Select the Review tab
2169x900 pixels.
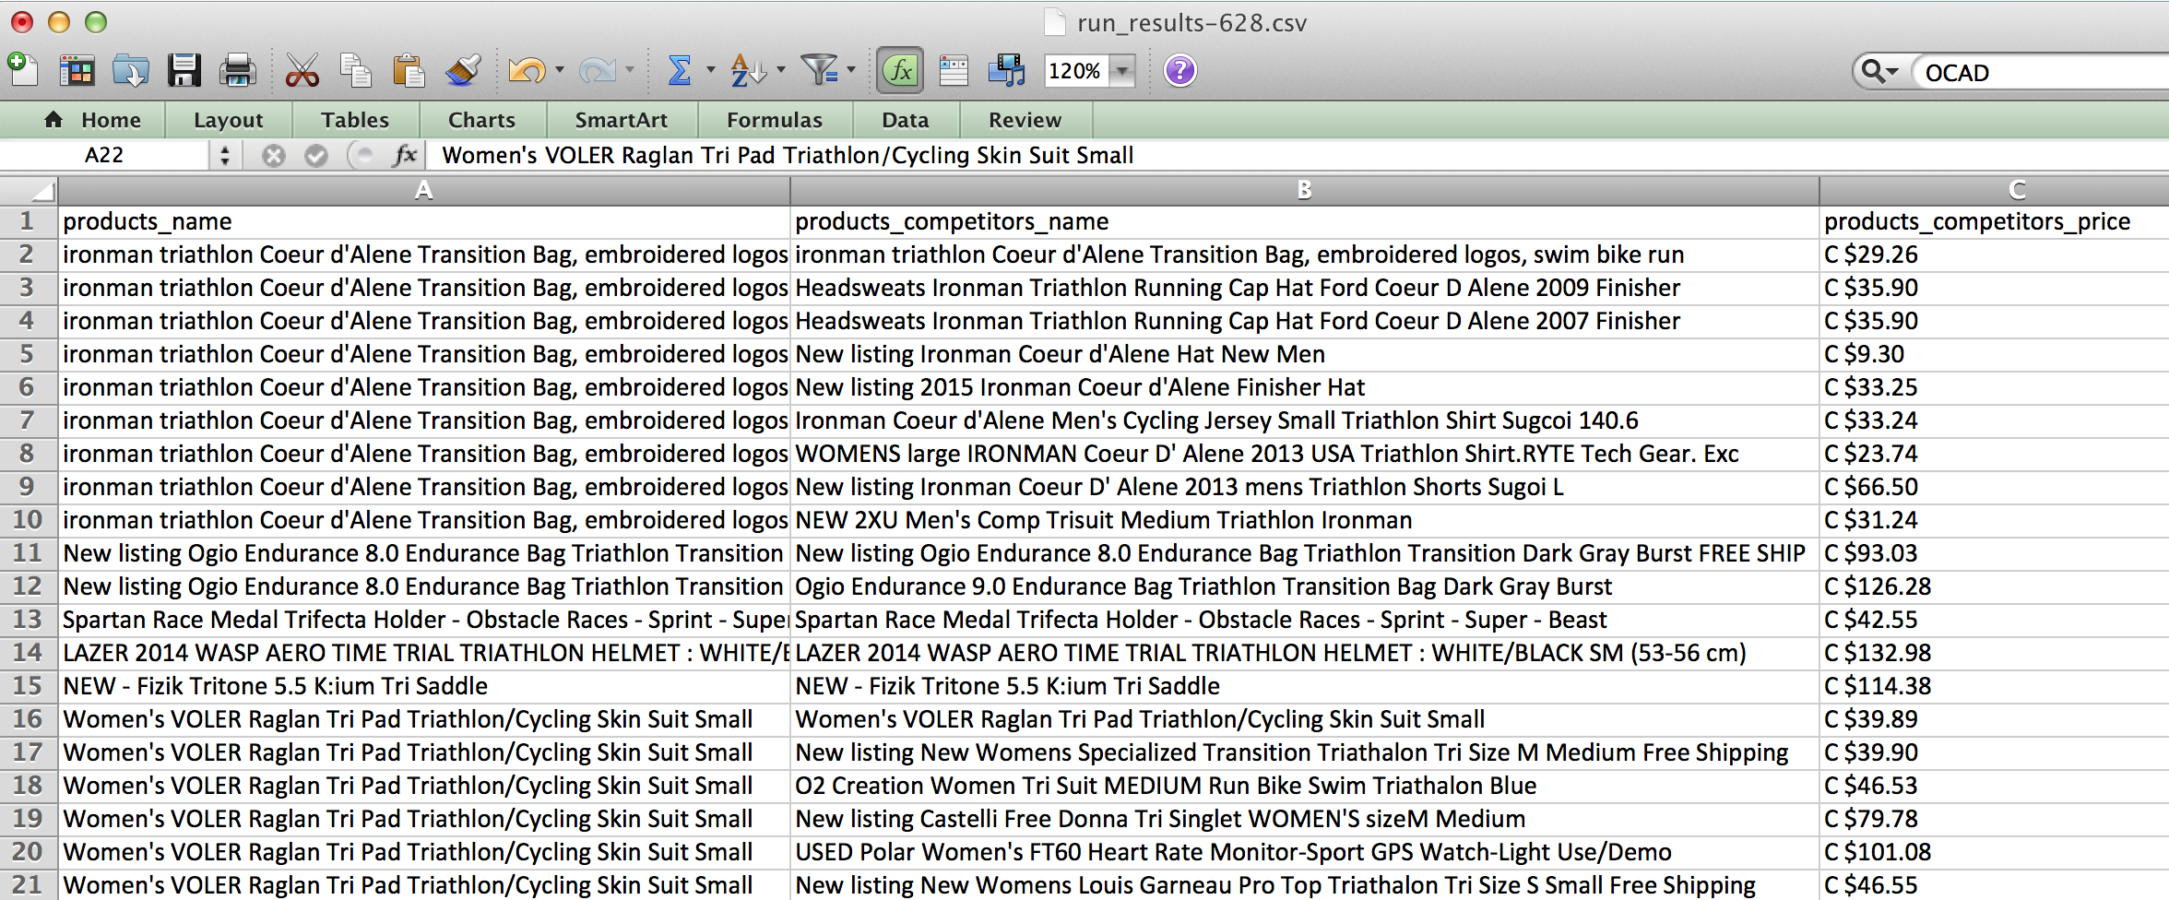(1025, 120)
